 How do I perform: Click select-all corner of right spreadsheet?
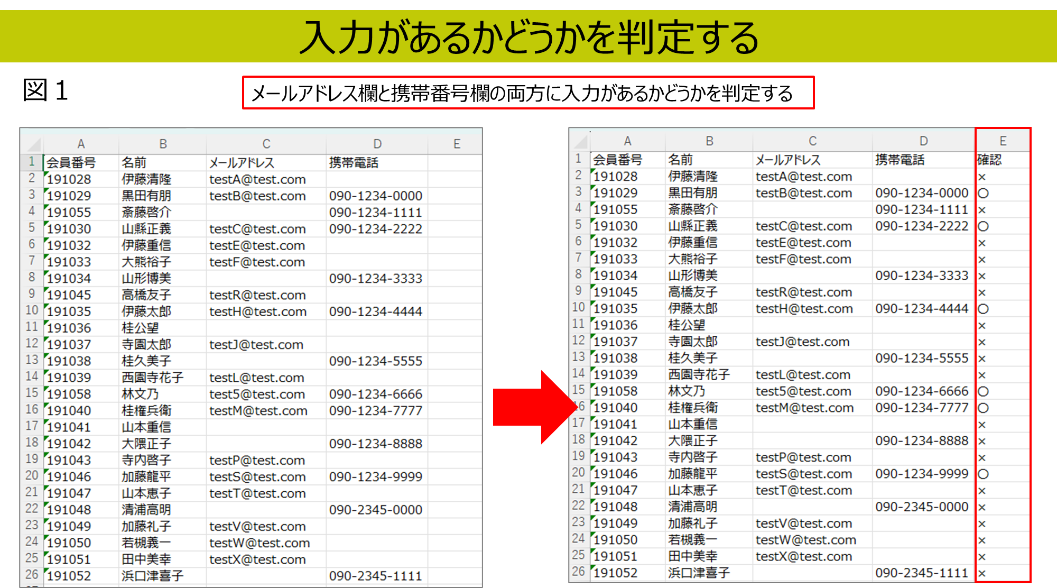(x=580, y=141)
